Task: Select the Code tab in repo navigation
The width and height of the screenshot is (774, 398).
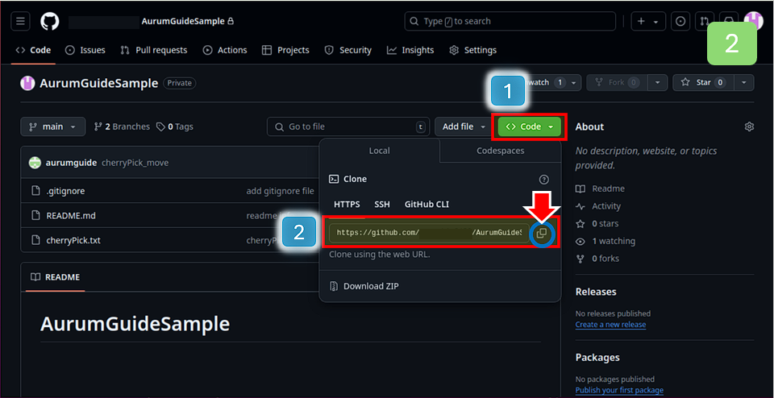Action: pos(33,50)
